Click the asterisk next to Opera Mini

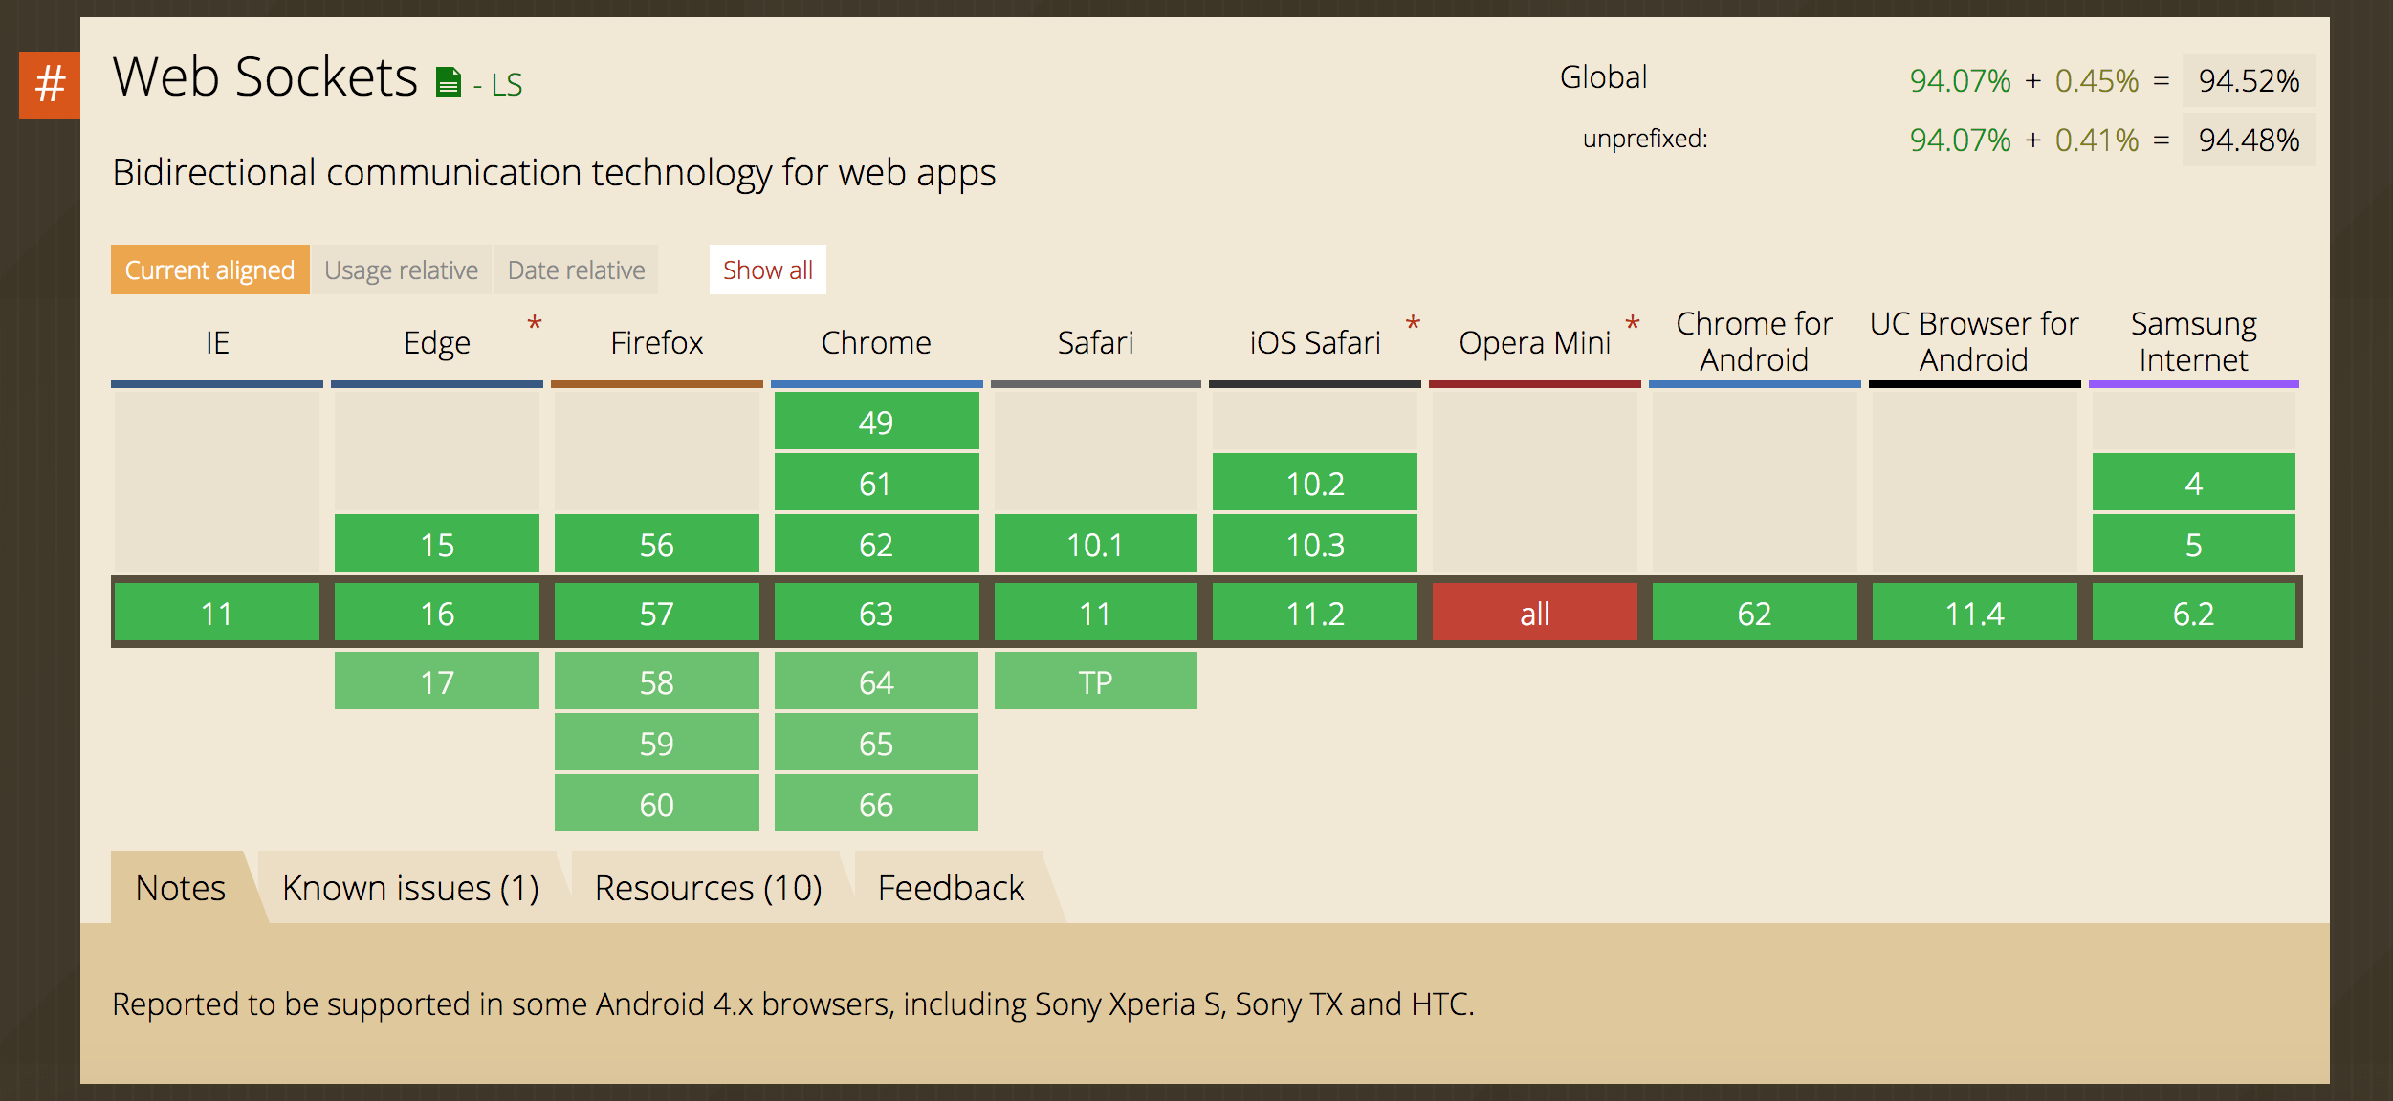pos(1633,324)
